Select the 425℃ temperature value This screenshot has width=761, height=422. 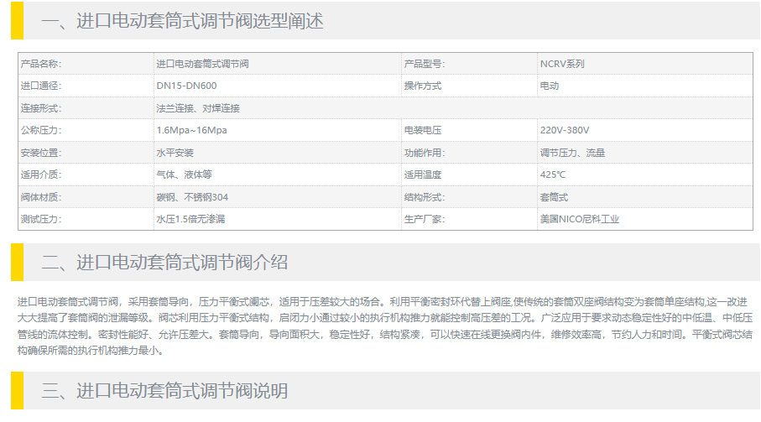pos(553,175)
